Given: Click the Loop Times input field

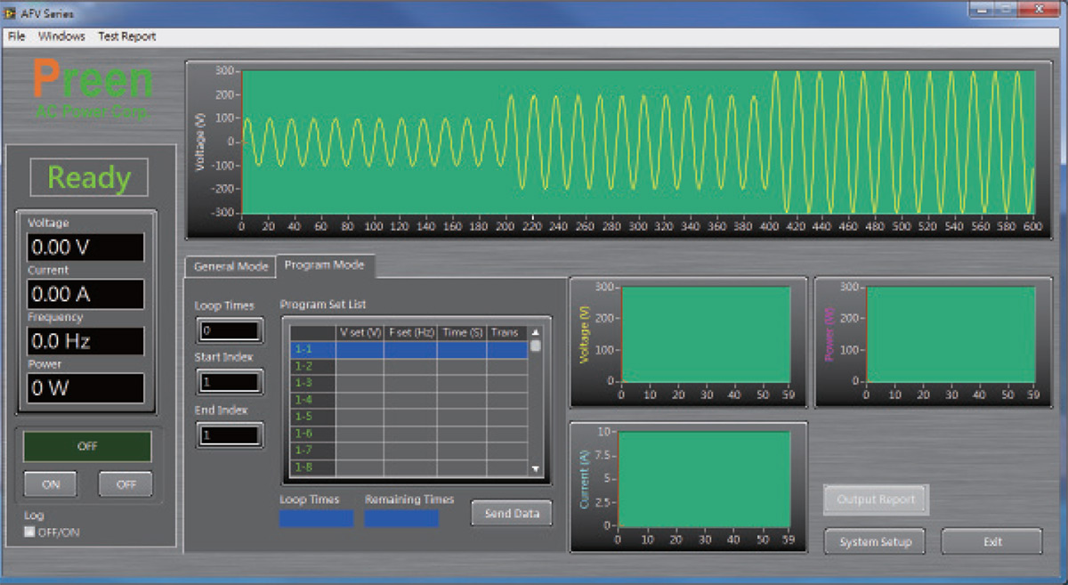Looking at the screenshot, I should [x=230, y=331].
